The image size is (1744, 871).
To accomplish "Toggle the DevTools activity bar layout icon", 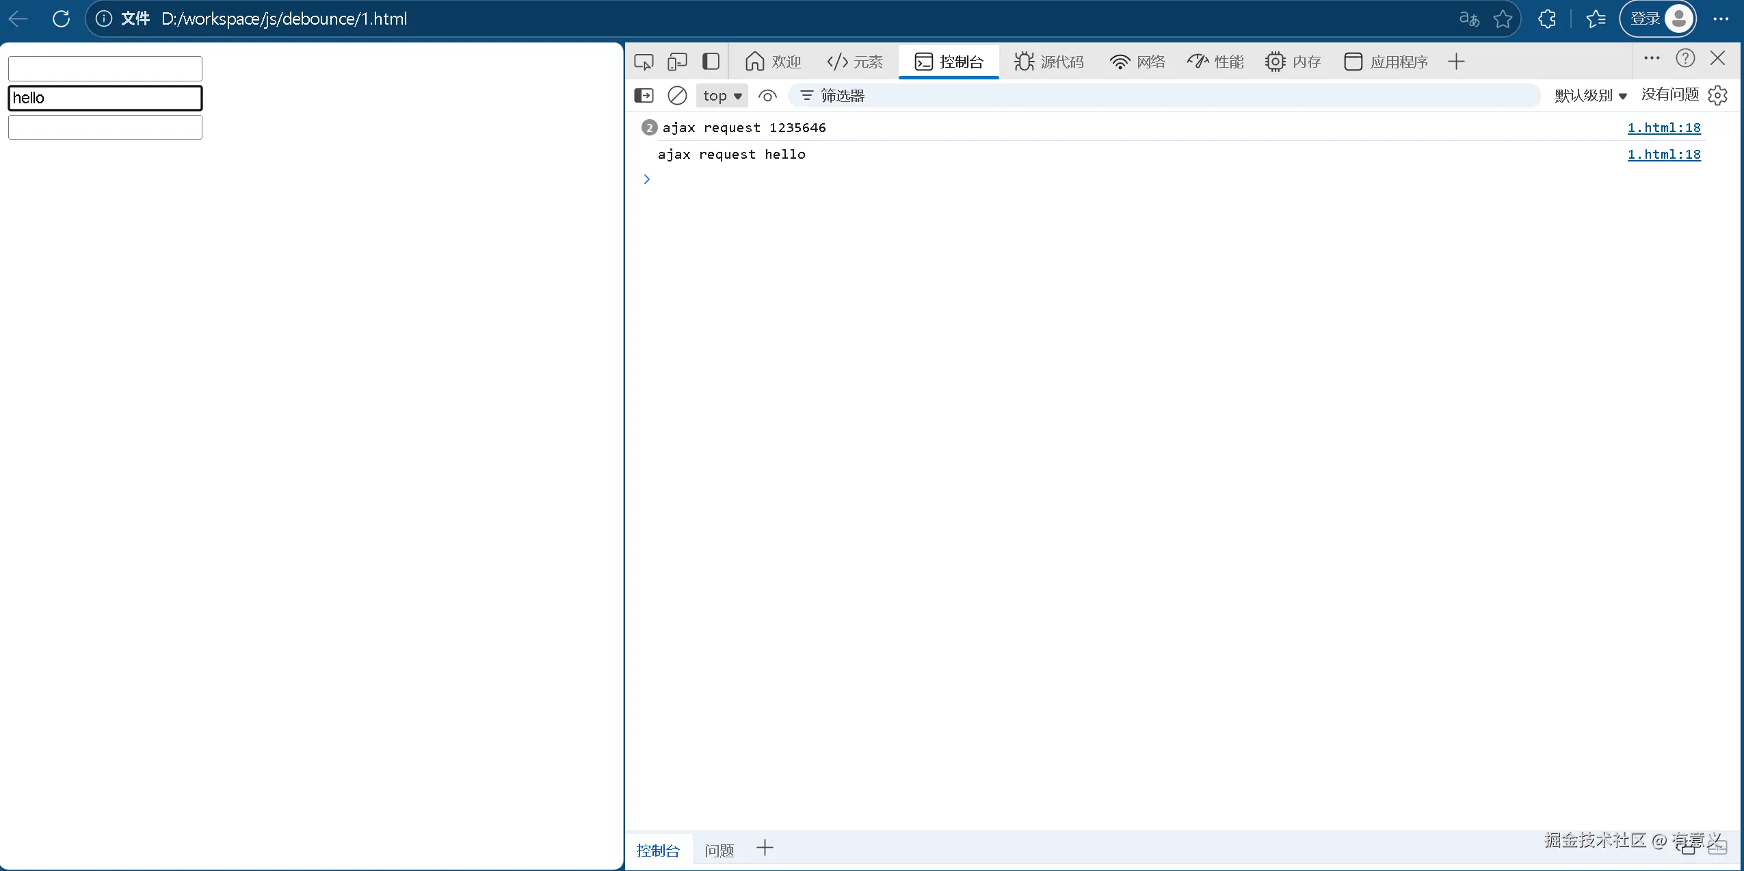I will coord(711,62).
